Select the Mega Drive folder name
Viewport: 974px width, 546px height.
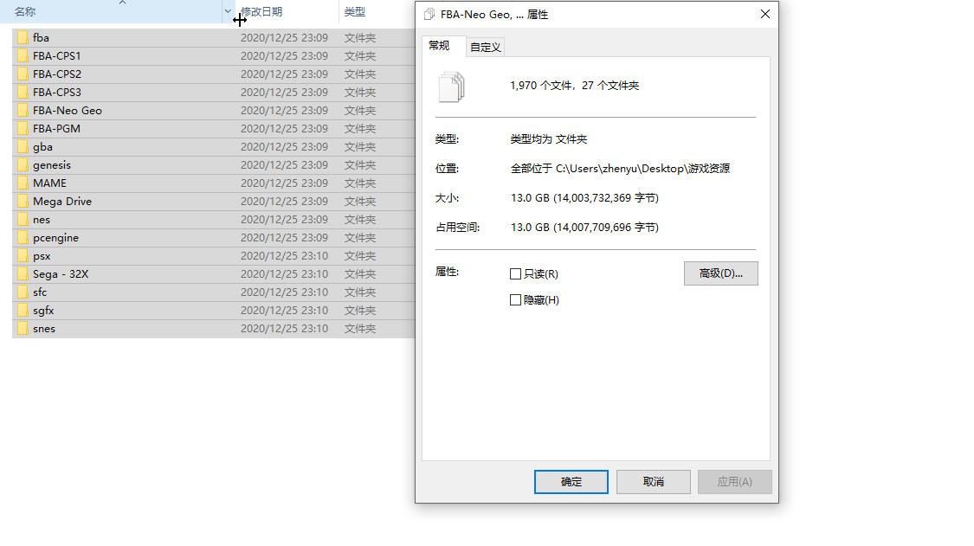62,202
